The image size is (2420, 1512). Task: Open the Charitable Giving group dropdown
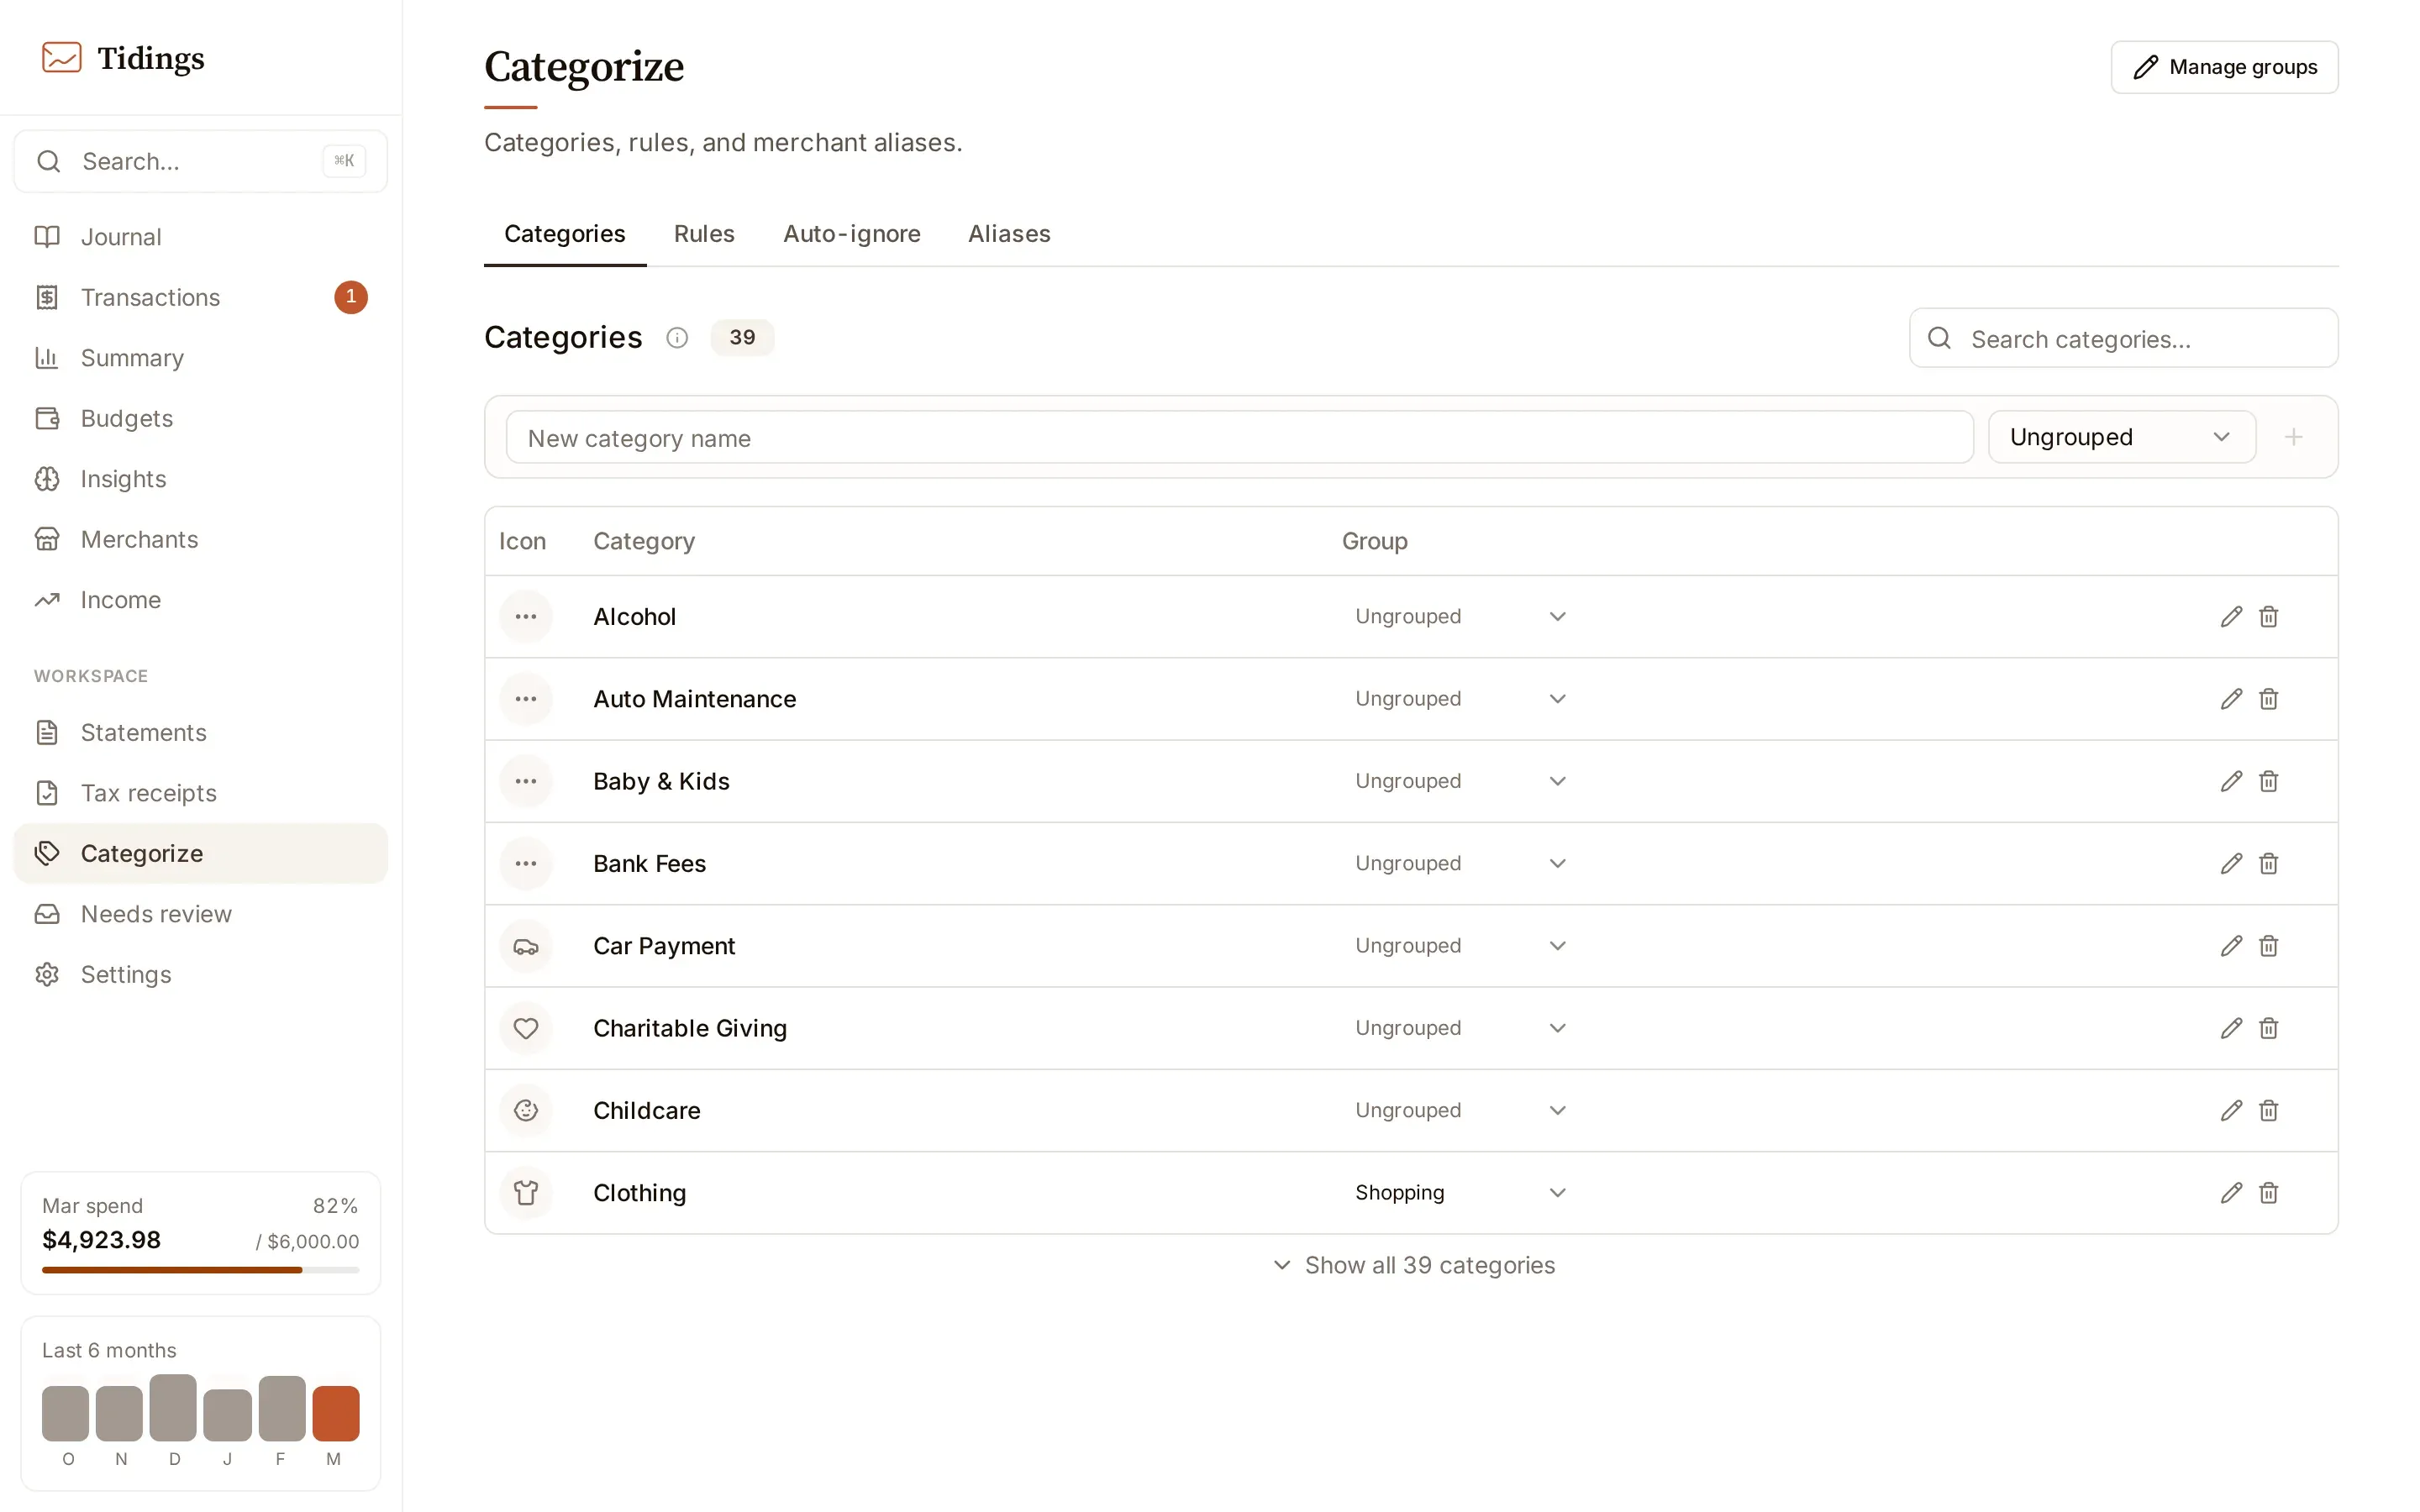1460,1028
